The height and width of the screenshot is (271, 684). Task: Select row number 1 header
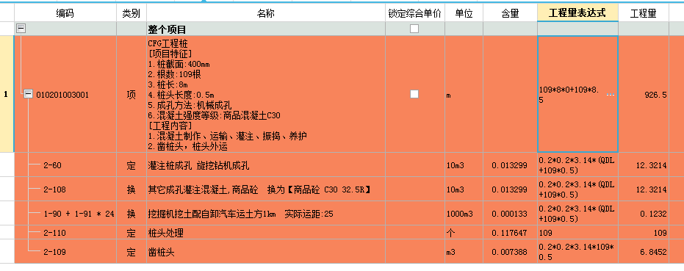coord(7,94)
